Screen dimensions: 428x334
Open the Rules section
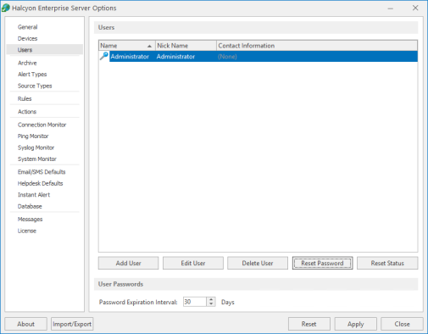25,98
